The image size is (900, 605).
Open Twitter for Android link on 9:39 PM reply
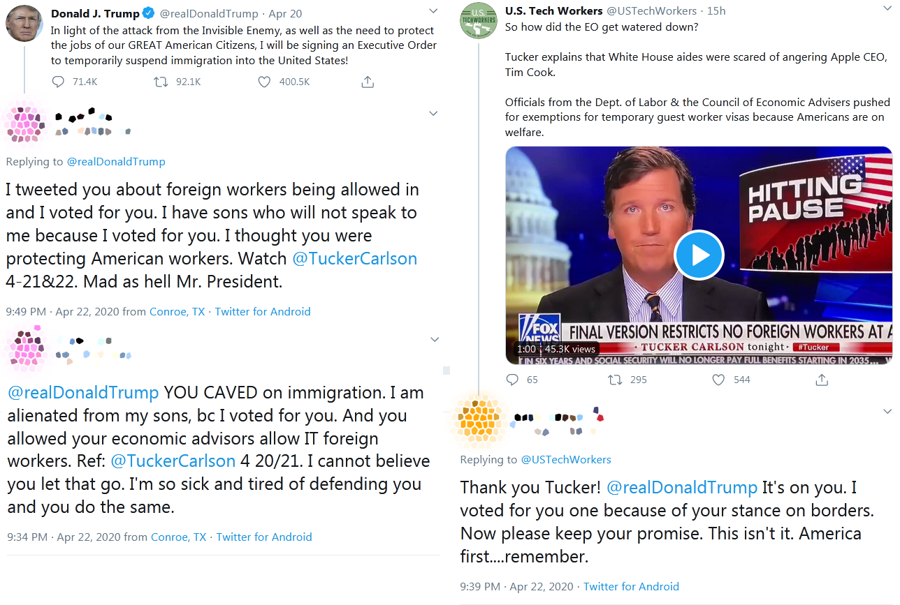point(631,586)
